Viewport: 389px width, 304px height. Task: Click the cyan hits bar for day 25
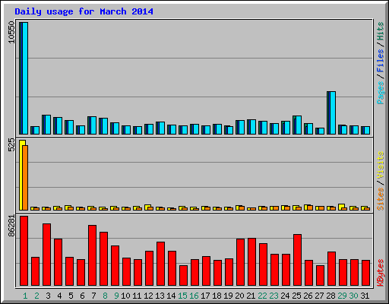pos(299,125)
